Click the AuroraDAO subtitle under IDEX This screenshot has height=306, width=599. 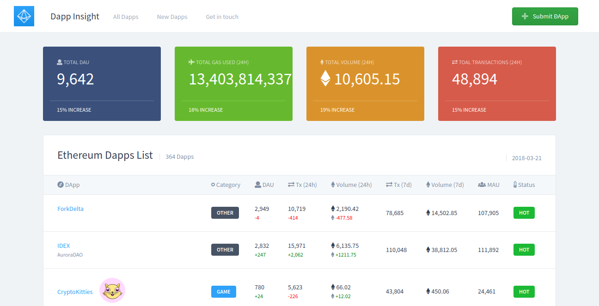click(x=70, y=255)
